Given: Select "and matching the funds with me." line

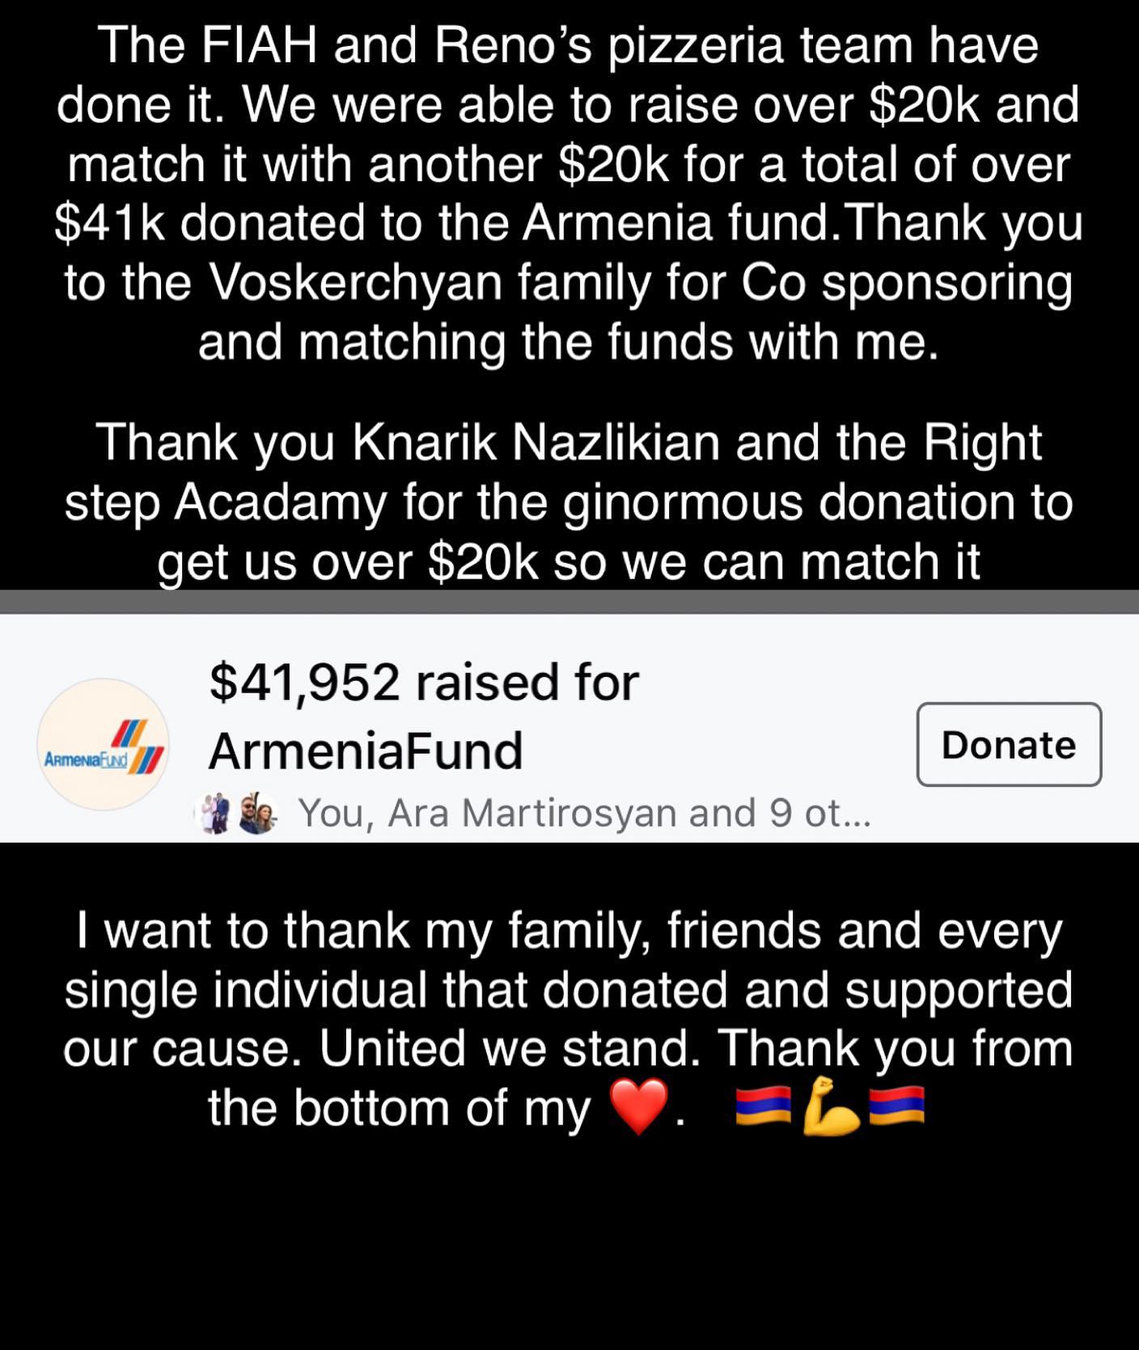Looking at the screenshot, I should tap(569, 343).
